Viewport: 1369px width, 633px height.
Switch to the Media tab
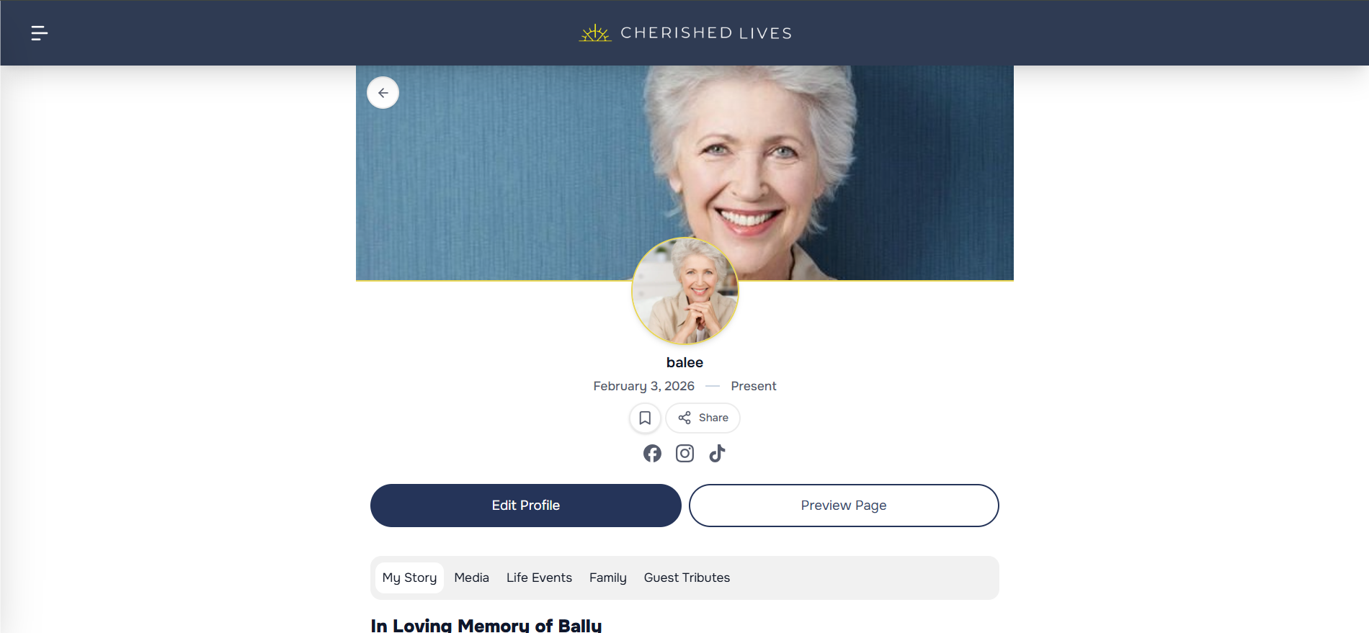(x=471, y=578)
